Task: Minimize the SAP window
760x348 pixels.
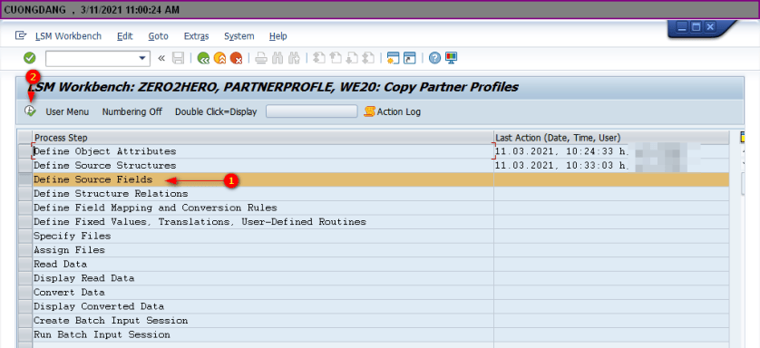Action: pyautogui.click(x=682, y=27)
